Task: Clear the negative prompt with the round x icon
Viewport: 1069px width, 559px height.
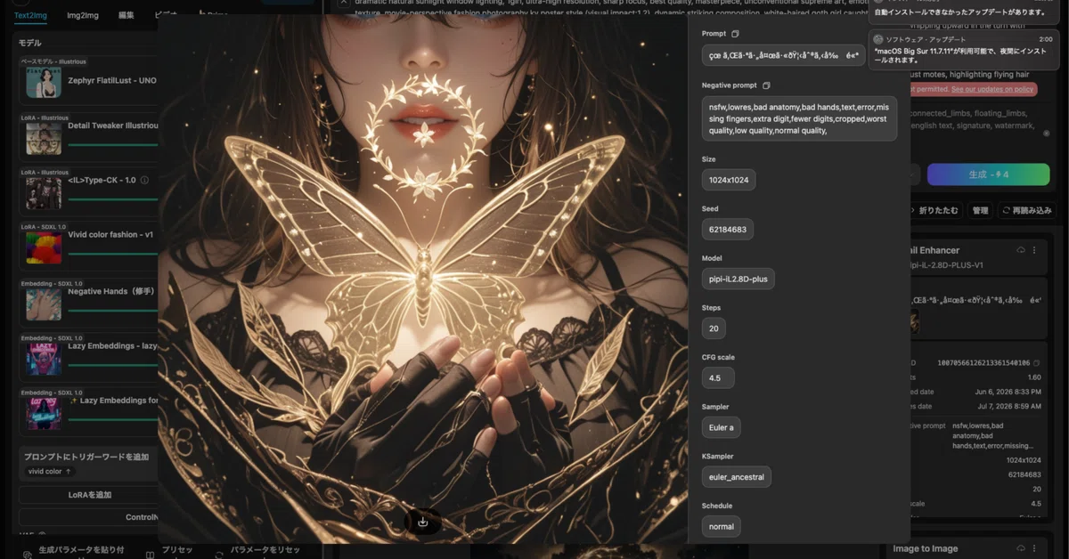Action: 1046,134
